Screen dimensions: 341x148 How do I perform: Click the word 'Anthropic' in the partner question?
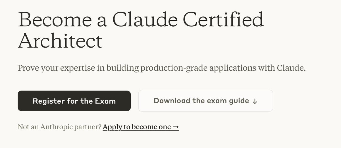point(55,127)
